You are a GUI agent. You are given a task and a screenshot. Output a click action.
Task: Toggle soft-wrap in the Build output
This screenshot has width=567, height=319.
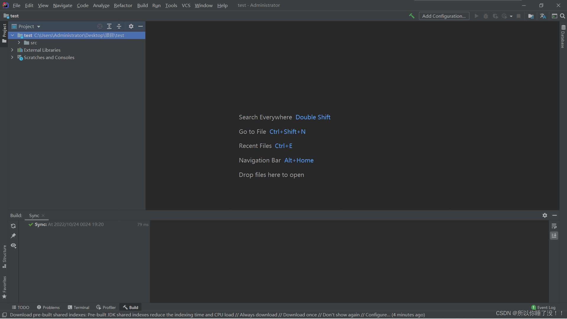pyautogui.click(x=554, y=226)
